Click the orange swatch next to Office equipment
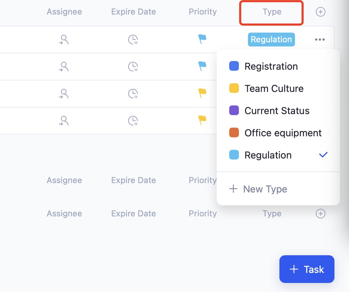 click(x=234, y=132)
